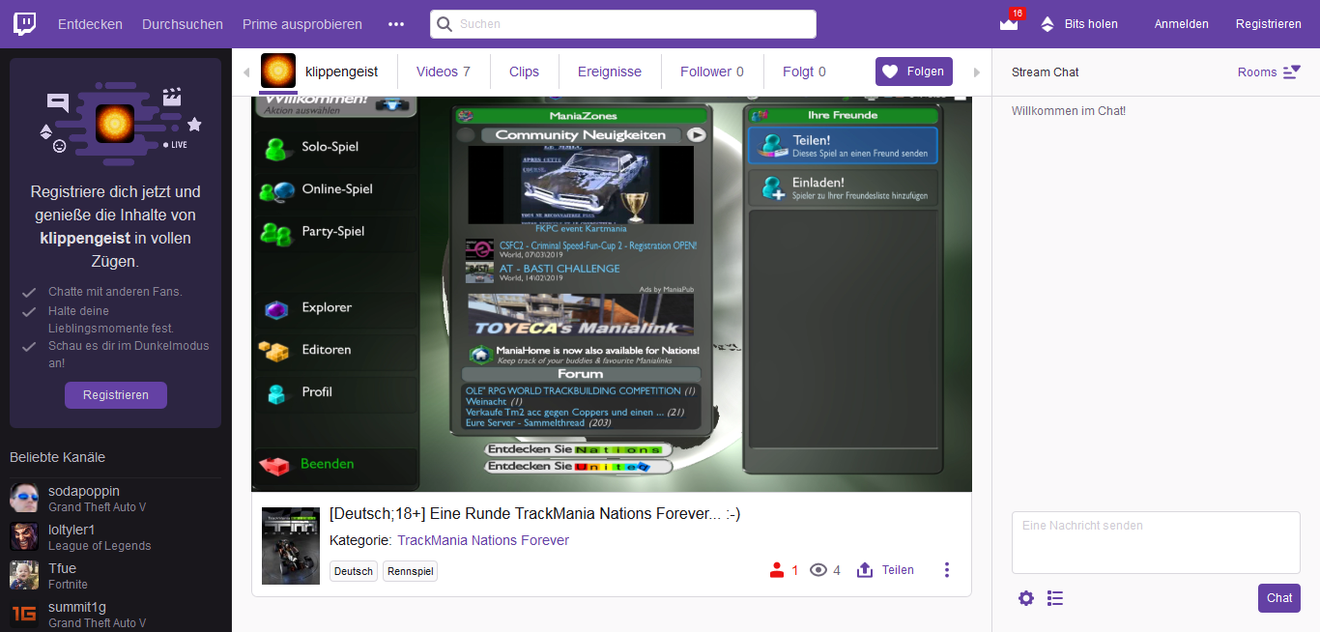Open the klippengeist channel name tab
Viewport: 1320px width, 632px height.
coord(341,72)
